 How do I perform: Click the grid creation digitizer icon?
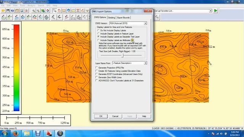pyautogui.click(x=47, y=17)
